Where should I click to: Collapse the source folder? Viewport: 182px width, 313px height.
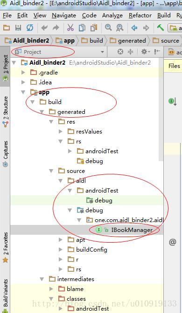pos(51,171)
